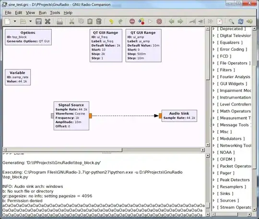Click the 'Generating: top_block.py' console line
This screenshot has height=219, width=259.
[51, 163]
